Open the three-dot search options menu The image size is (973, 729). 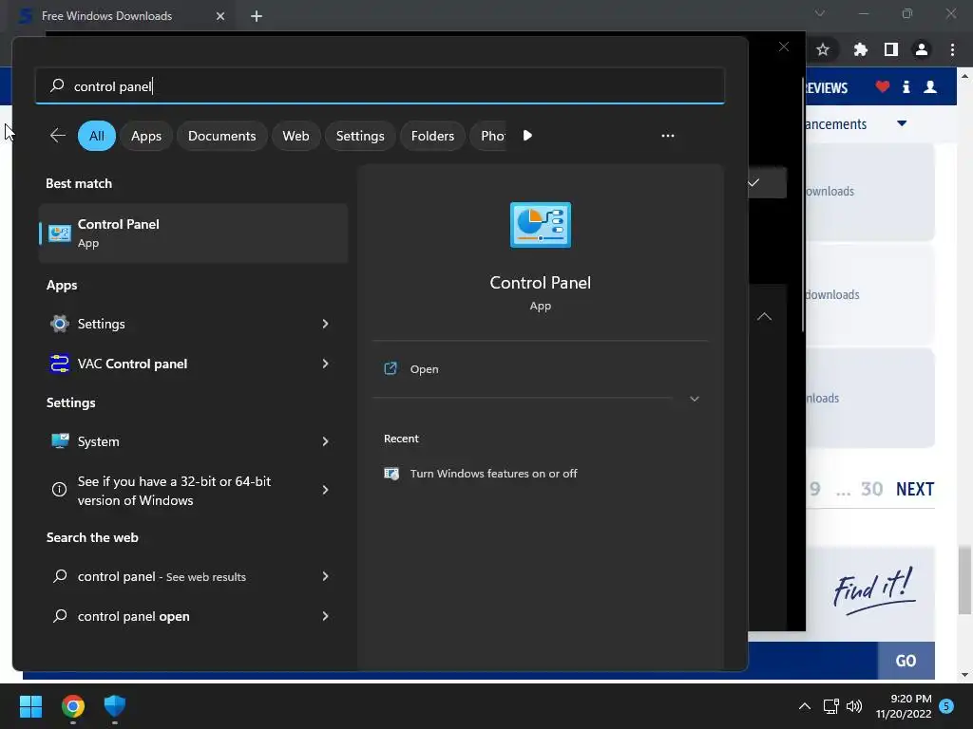668,136
